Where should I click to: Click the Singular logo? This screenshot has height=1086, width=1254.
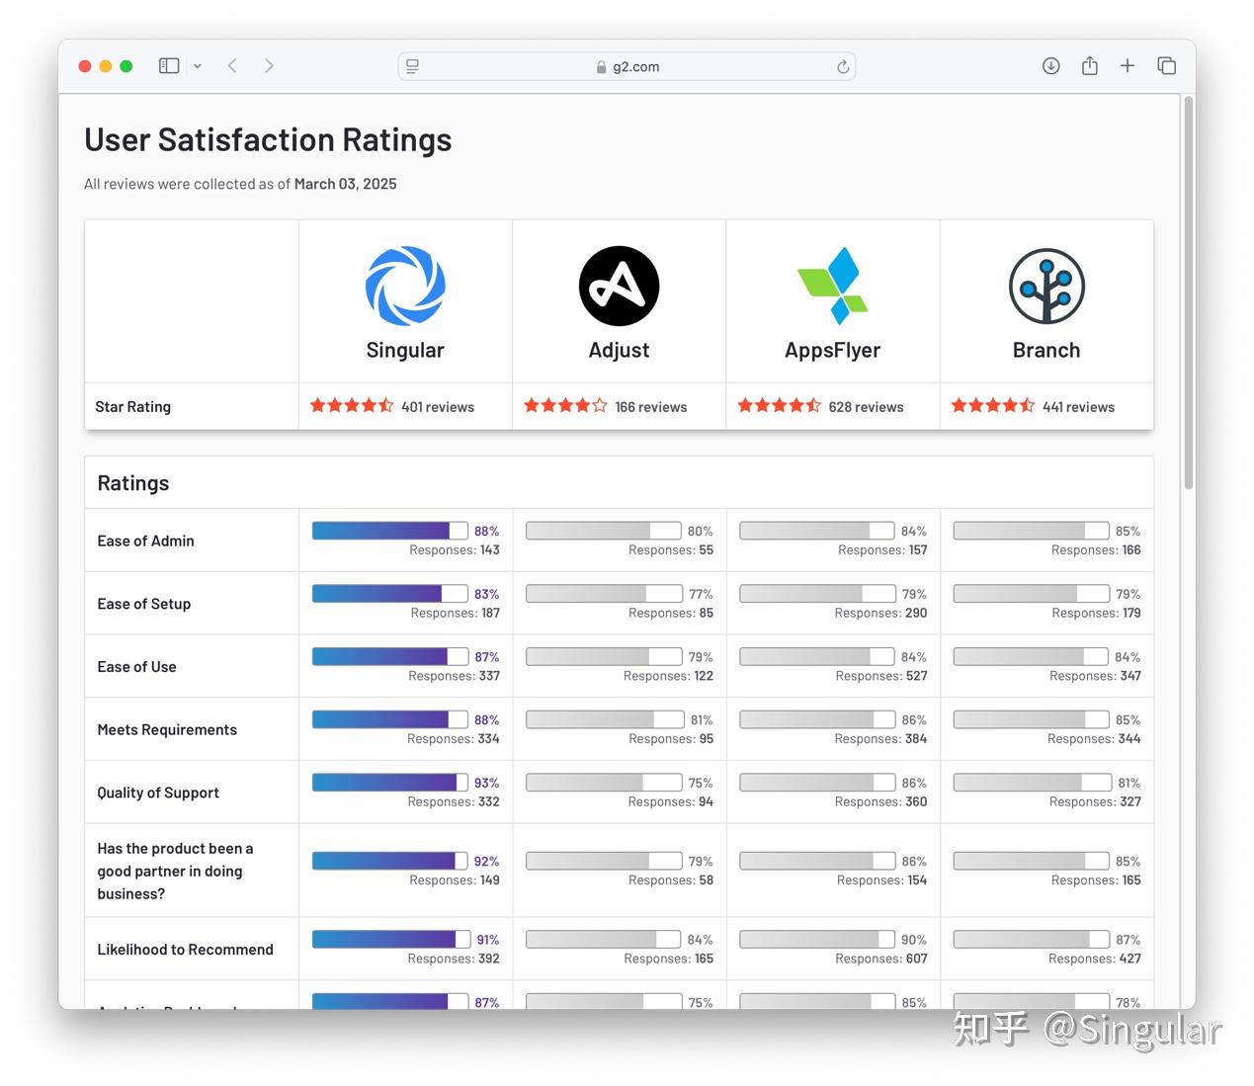[x=405, y=286]
